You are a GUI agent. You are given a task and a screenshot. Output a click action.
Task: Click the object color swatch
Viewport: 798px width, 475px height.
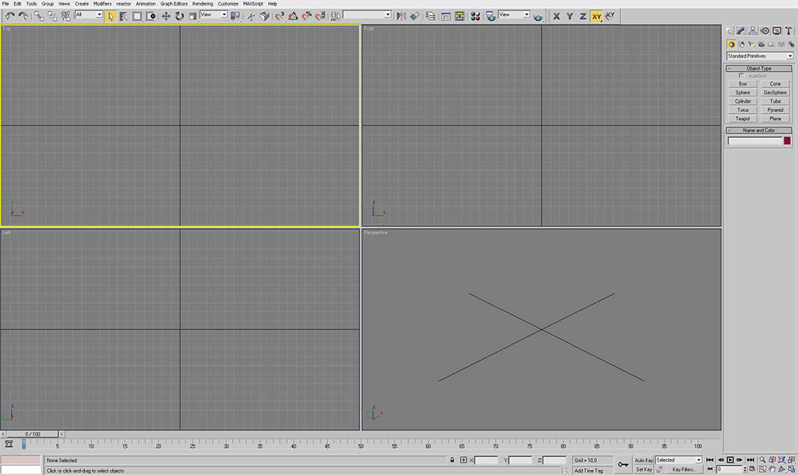787,141
